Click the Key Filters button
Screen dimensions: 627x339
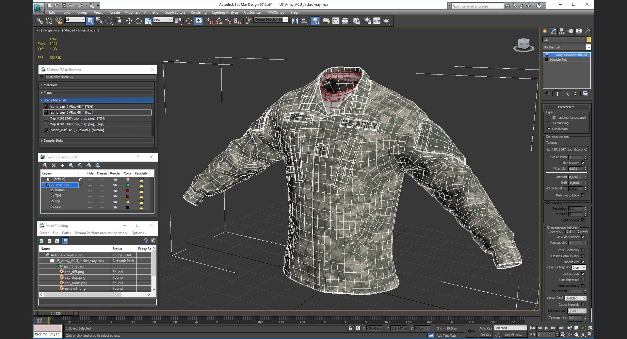(514, 335)
